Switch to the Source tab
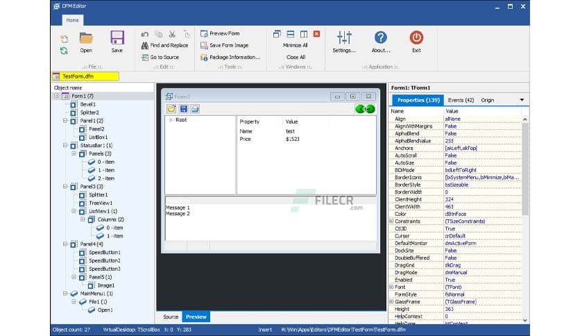580x336 pixels. click(171, 317)
